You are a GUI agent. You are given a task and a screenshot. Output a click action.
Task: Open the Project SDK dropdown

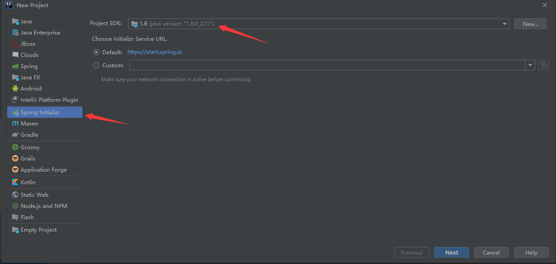pyautogui.click(x=319, y=24)
